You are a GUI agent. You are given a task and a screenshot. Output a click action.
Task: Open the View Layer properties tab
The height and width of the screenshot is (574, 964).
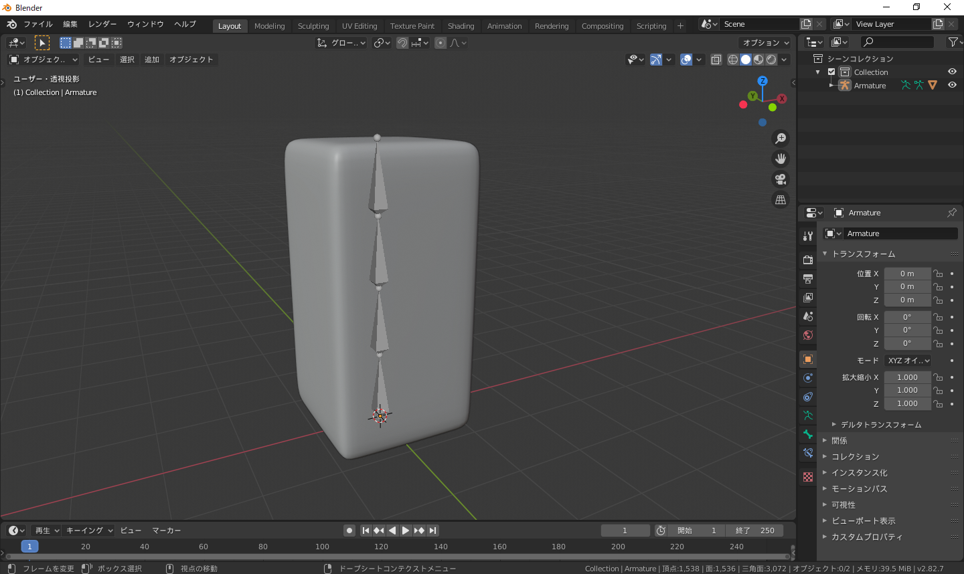pos(808,297)
